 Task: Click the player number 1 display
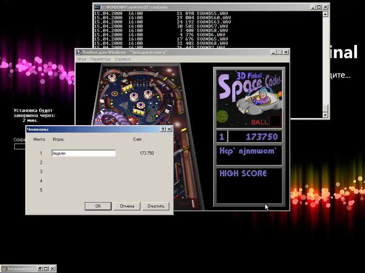222,137
